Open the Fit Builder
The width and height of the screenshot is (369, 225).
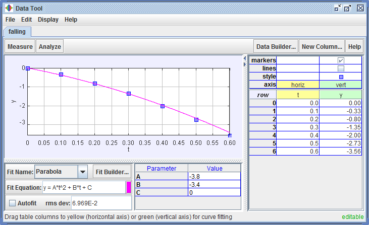112,172
